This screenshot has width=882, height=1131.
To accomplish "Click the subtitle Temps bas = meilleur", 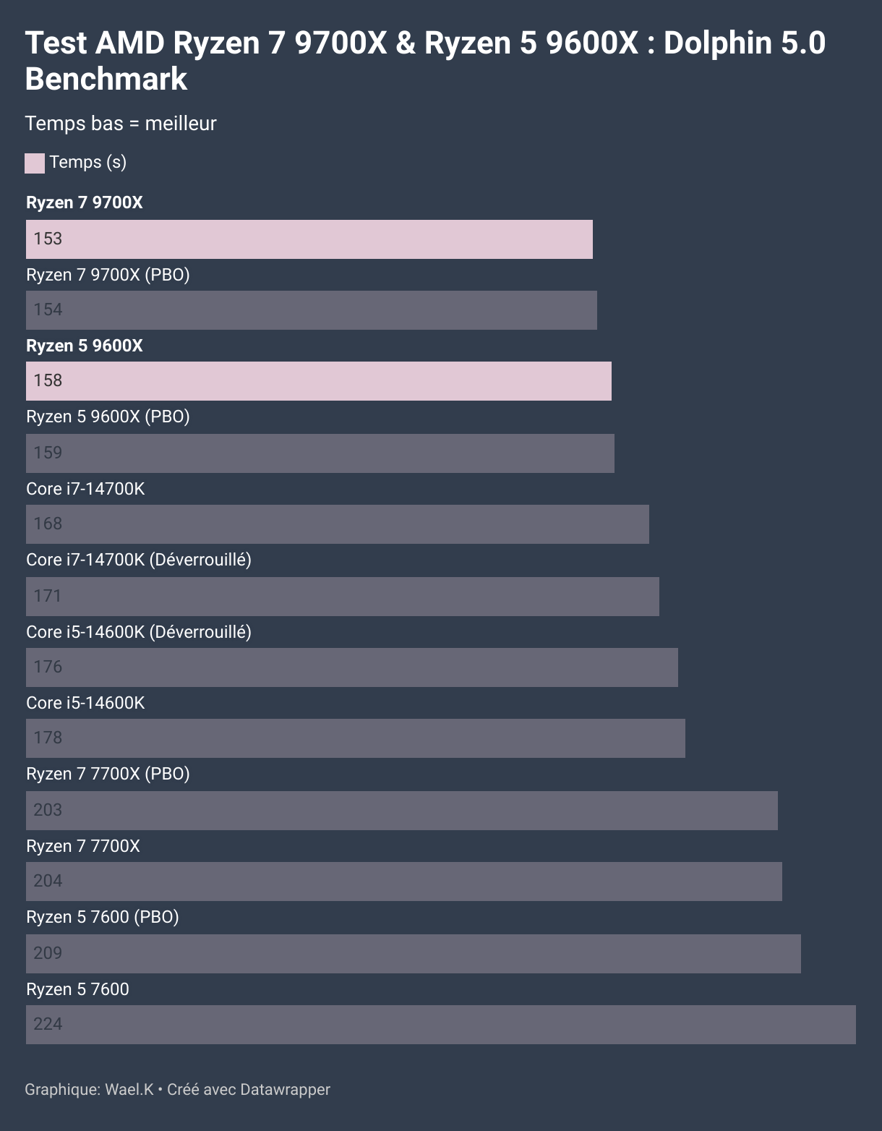I will pyautogui.click(x=121, y=124).
